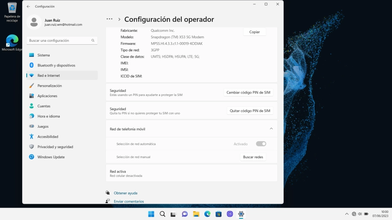This screenshot has width=392, height=220.
Task: Click the Cambiar código PIN de SIM button
Action: click(248, 92)
